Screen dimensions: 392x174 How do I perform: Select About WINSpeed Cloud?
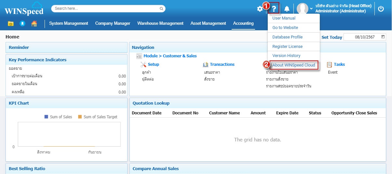[294, 65]
